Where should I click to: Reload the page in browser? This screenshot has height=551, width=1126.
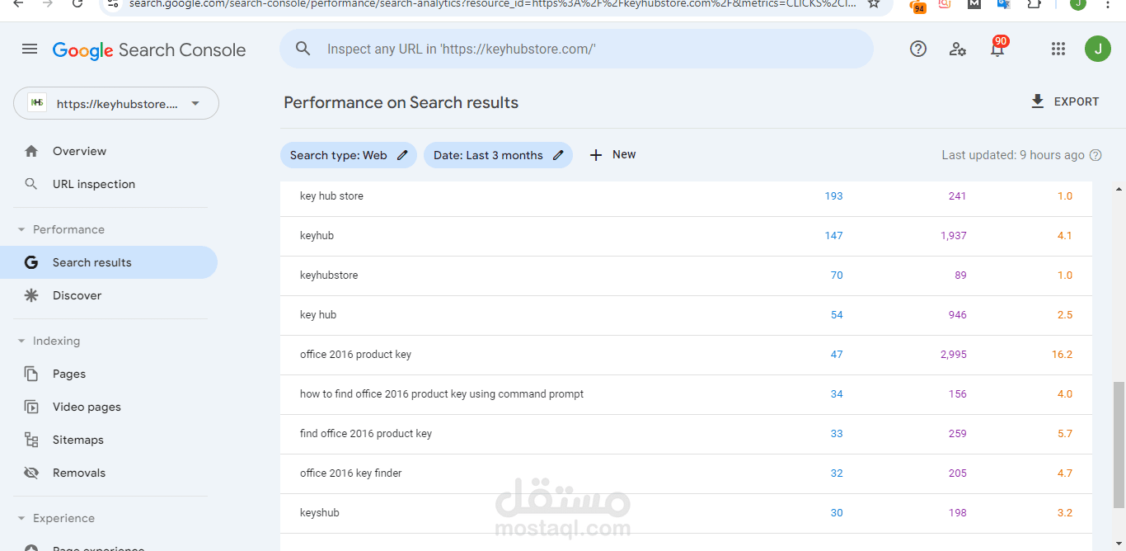pyautogui.click(x=77, y=3)
